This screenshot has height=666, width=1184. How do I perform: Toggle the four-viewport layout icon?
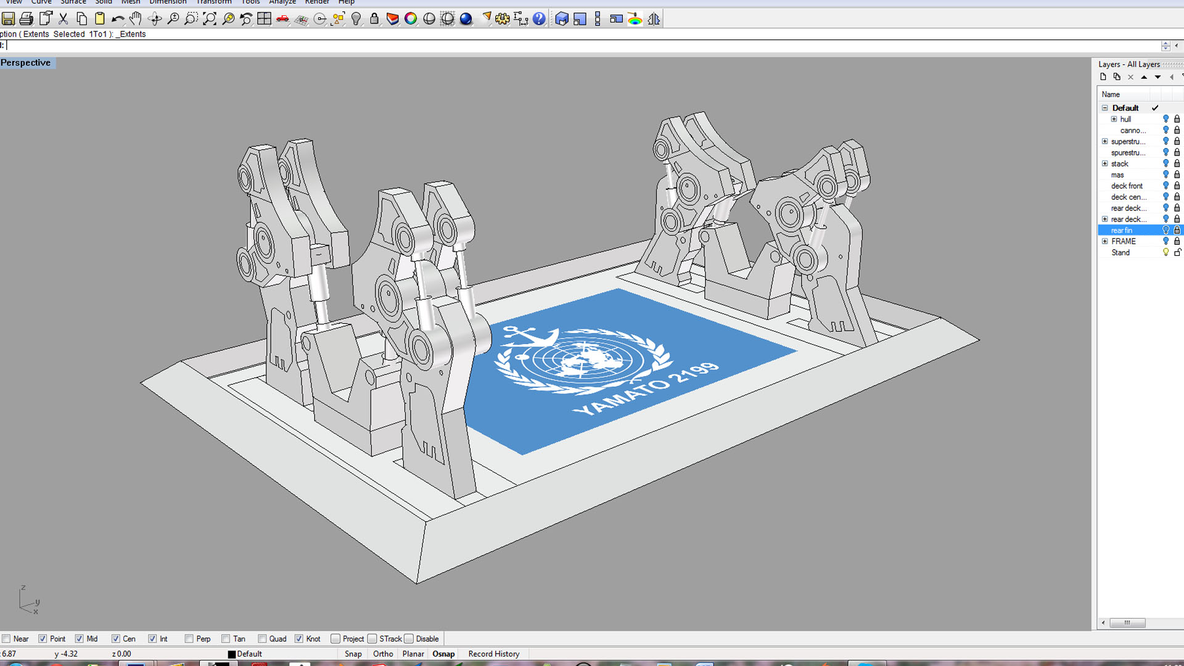265,19
